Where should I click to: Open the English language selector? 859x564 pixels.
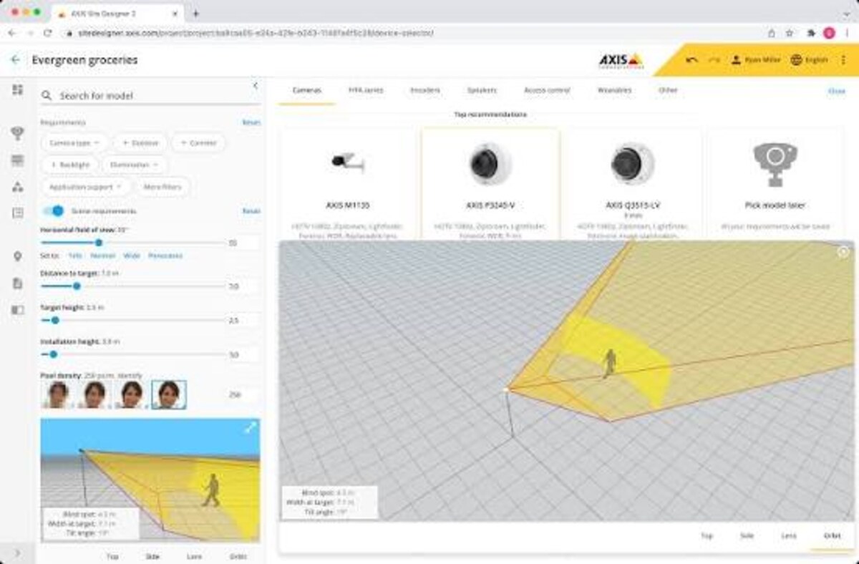[x=809, y=60]
